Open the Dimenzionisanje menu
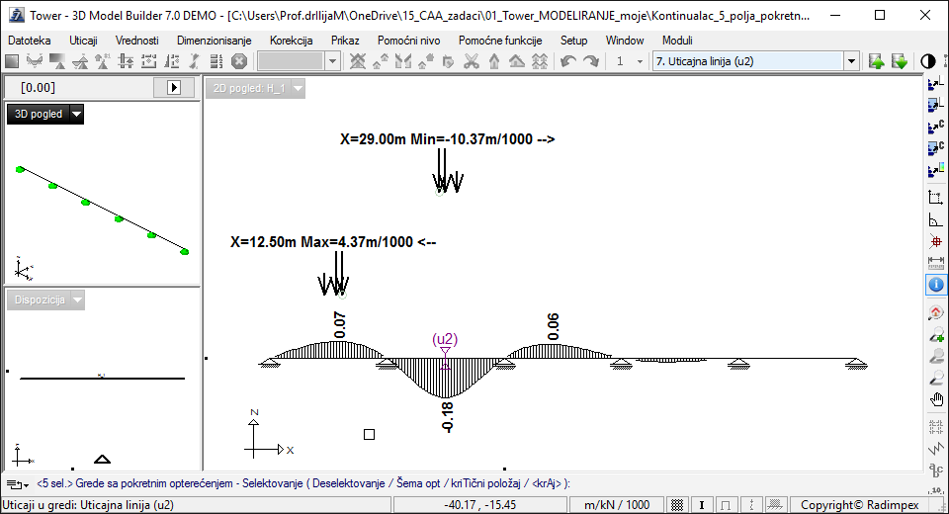949x514 pixels. (x=214, y=41)
